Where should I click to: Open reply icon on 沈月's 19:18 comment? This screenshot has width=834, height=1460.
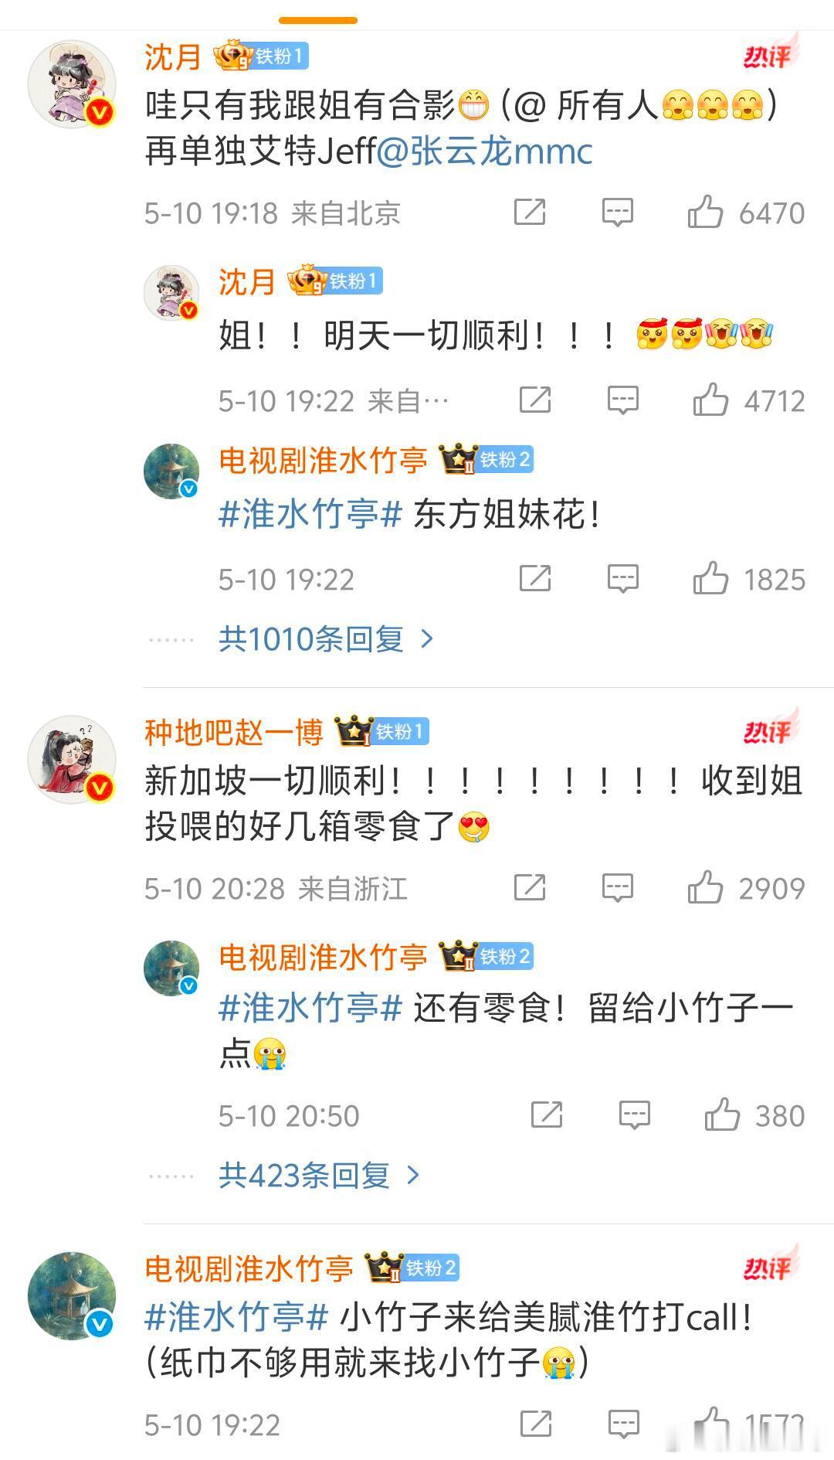pyautogui.click(x=618, y=213)
